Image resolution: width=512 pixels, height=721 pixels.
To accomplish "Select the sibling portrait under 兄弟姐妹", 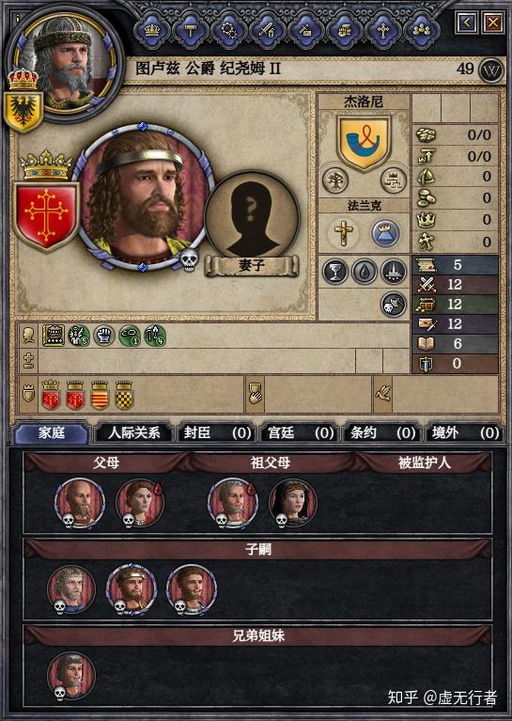I will [x=71, y=676].
